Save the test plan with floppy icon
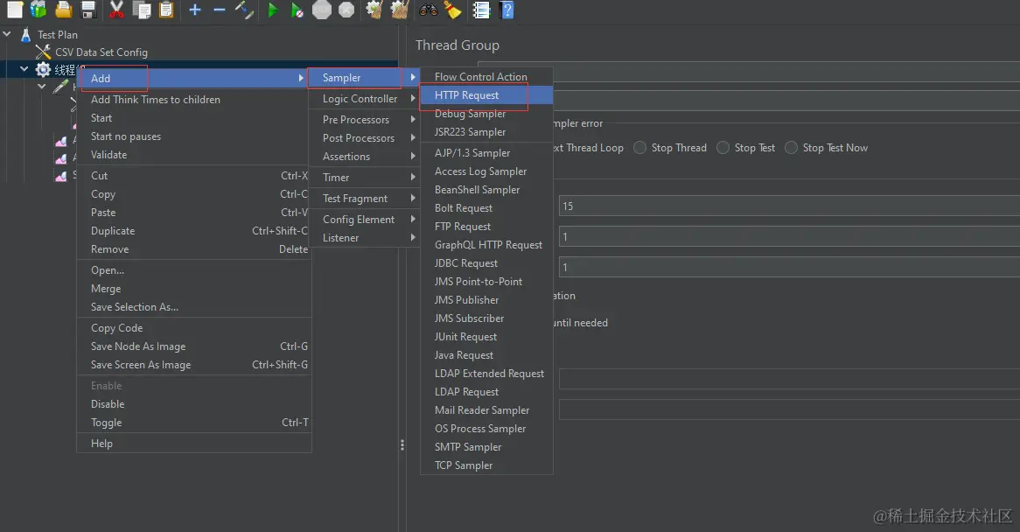 point(87,9)
